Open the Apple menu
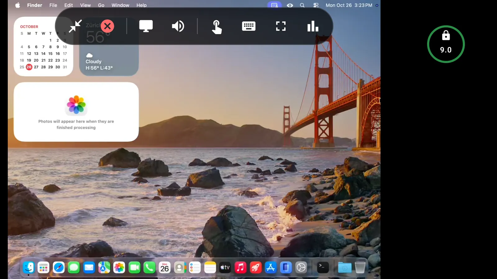This screenshot has width=497, height=279. 18,5
